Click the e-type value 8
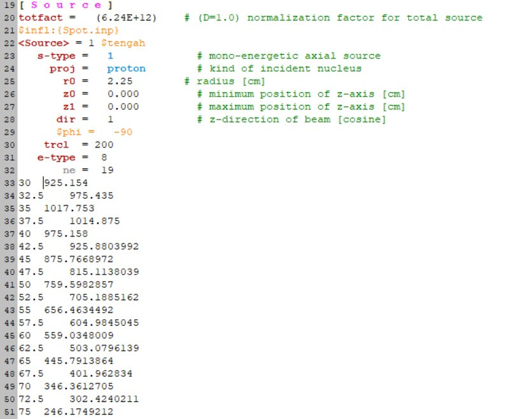 (x=104, y=158)
